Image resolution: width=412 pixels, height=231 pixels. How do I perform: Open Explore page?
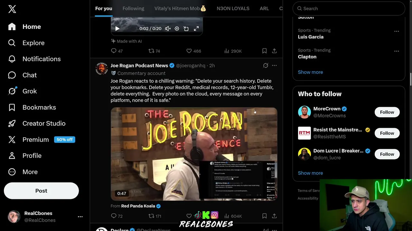[x=26, y=43]
